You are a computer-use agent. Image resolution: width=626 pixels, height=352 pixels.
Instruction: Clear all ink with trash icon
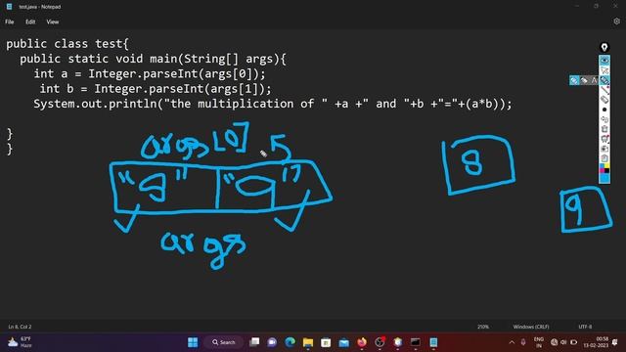coord(604,129)
